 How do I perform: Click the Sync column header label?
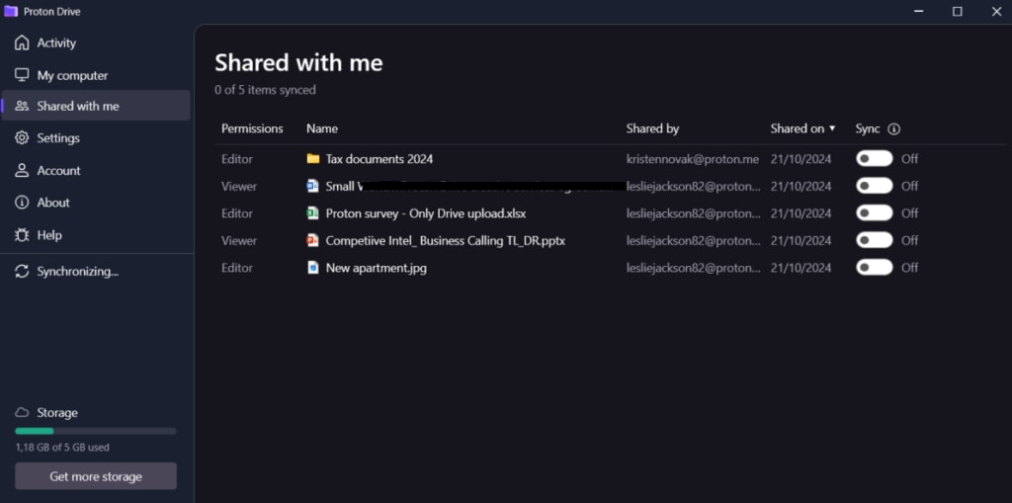(x=868, y=128)
